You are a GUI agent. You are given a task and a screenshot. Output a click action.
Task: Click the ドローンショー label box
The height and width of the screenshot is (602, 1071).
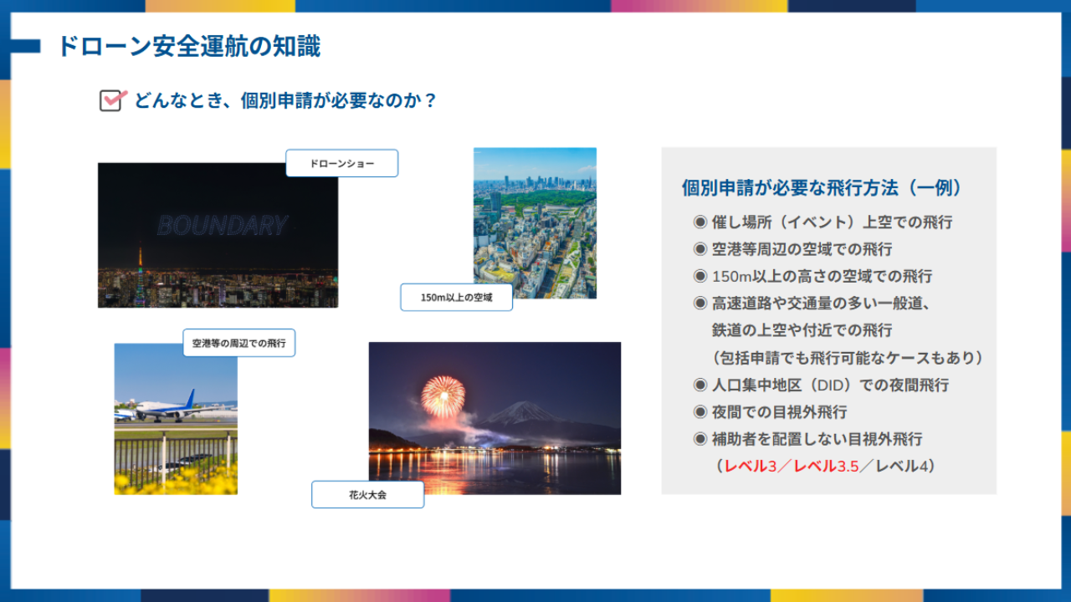click(x=341, y=164)
